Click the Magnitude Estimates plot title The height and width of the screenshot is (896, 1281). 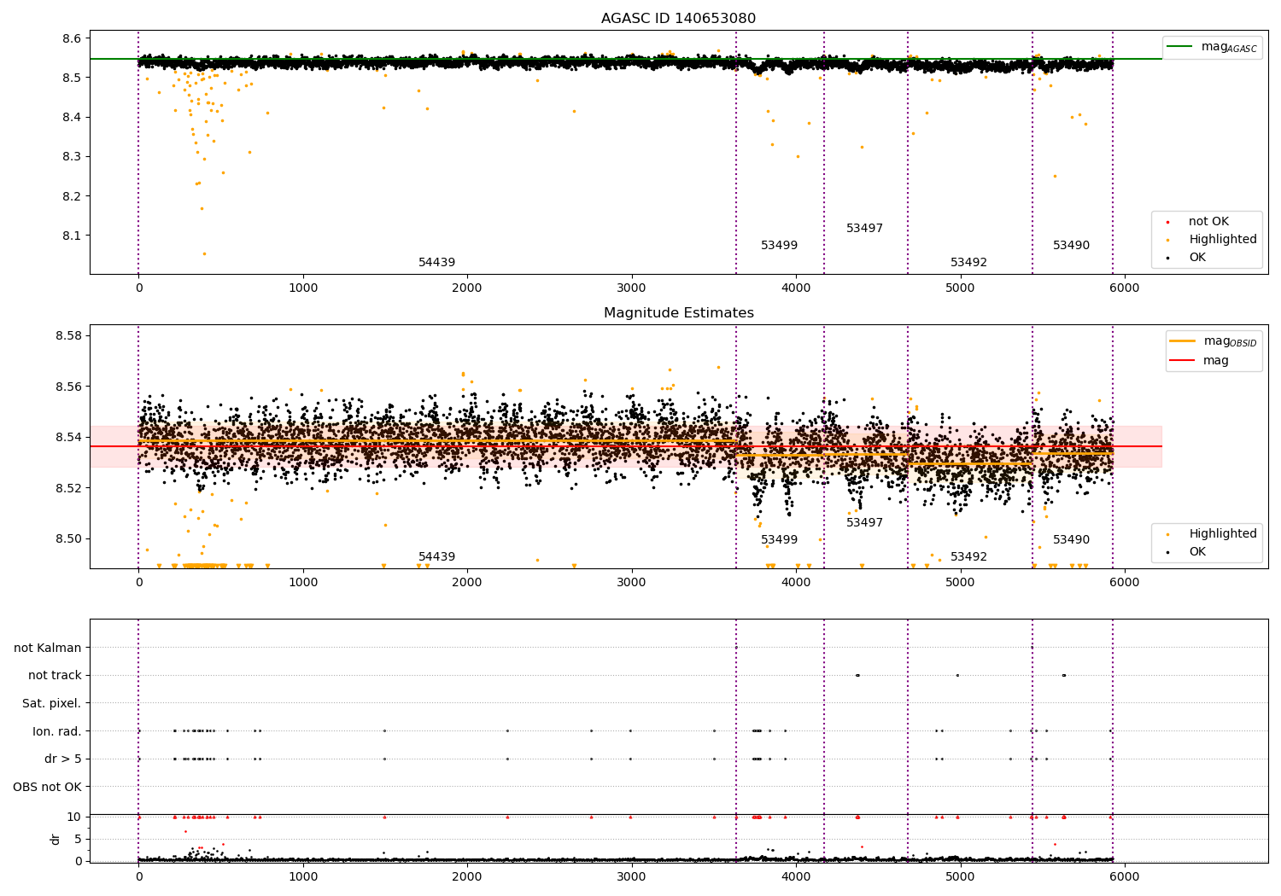point(678,313)
